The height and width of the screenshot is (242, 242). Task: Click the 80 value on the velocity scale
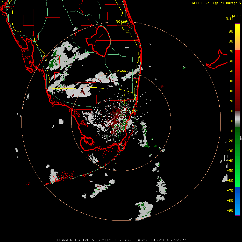[x=231, y=41]
